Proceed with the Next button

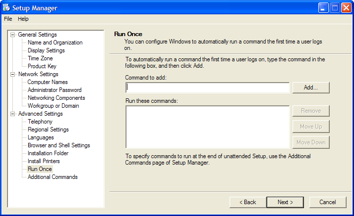tap(285, 202)
